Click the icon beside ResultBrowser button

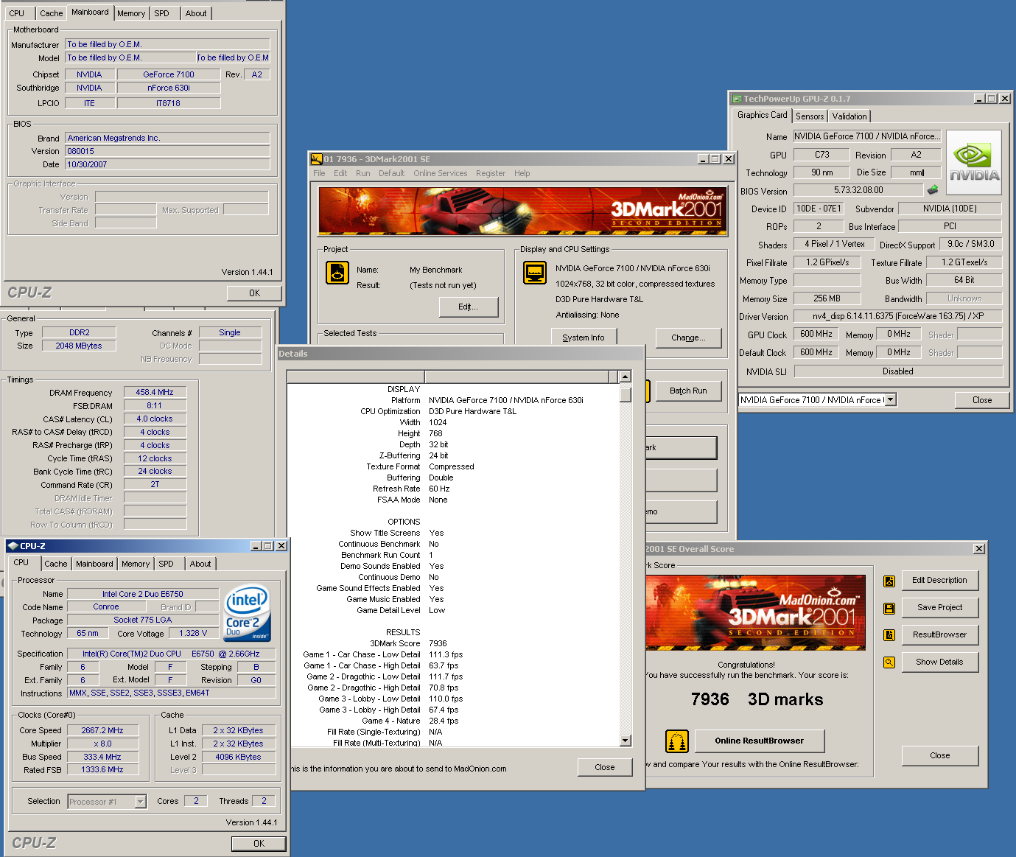click(x=889, y=634)
